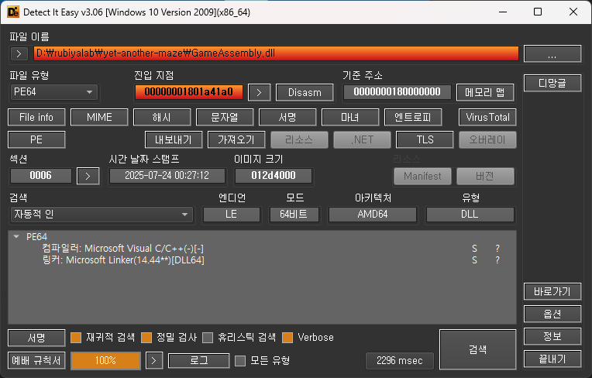
Task: Select the 링커: Microsoft Linker row
Action: pos(123,260)
